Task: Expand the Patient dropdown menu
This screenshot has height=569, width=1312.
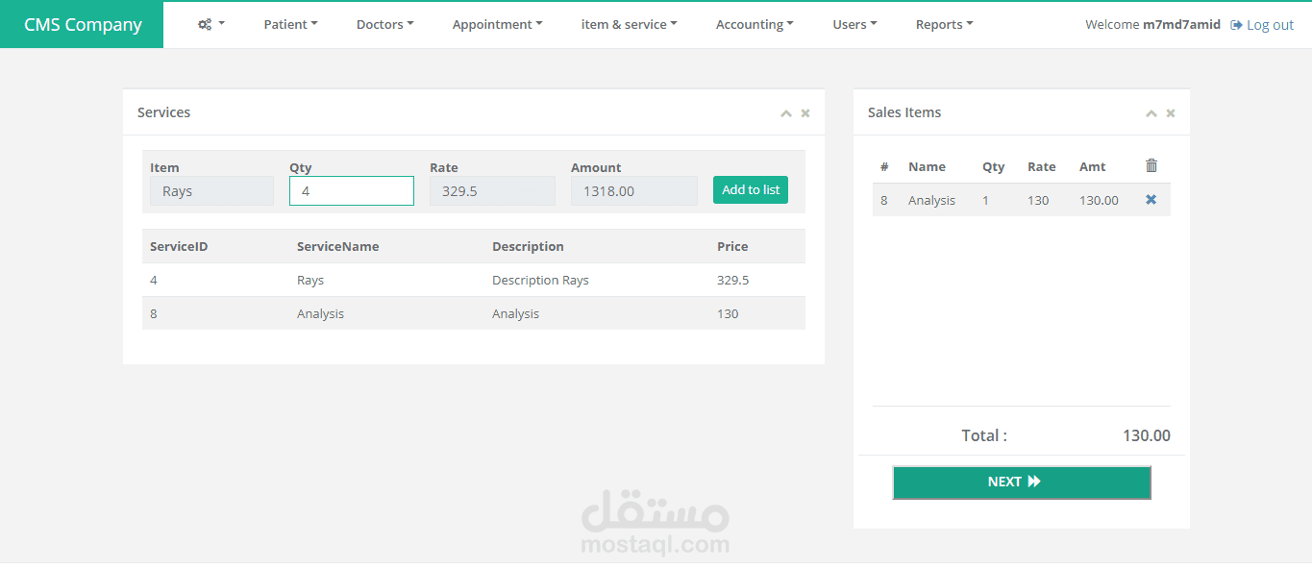Action: tap(290, 24)
